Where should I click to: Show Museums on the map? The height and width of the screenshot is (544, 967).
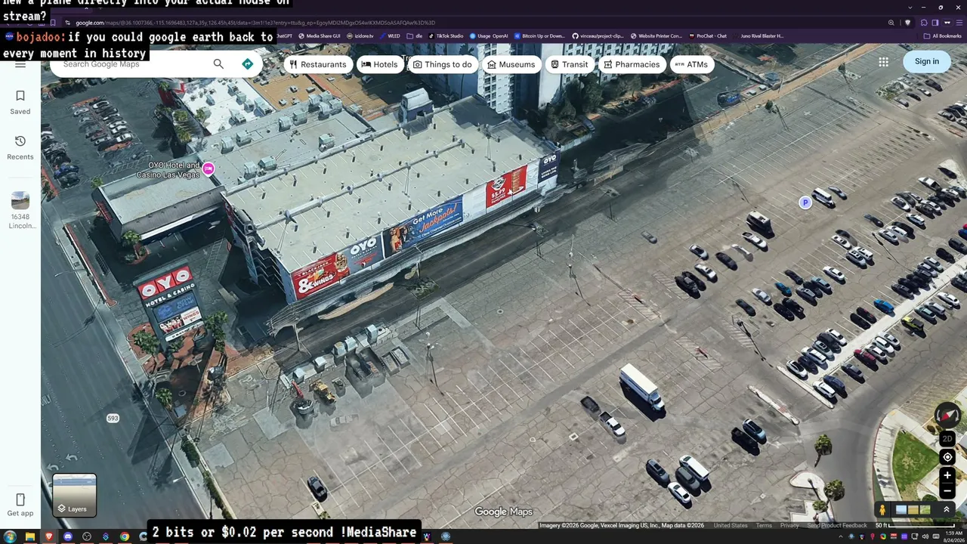click(511, 64)
